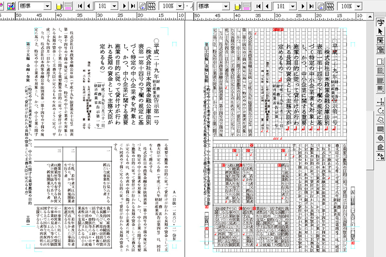Click the pink grid icon in right pane toolbar
The height and width of the screenshot is (257, 386).
click(x=247, y=6)
